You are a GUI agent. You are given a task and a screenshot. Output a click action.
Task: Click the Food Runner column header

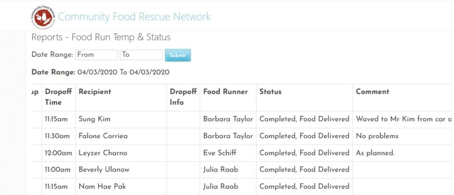click(226, 92)
